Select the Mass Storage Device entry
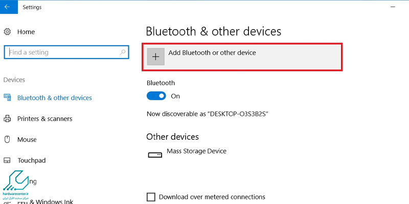This screenshot has height=204, width=409. point(196,151)
